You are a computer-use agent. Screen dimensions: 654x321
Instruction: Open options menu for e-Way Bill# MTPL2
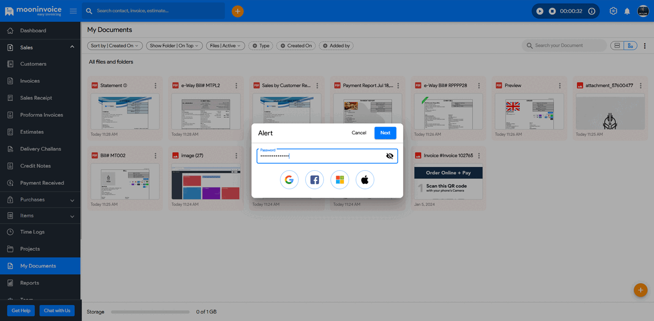click(x=236, y=86)
